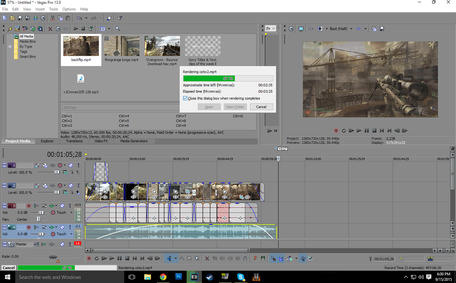Click Save Snapshot to File icon in preview
Screen dimensions: 456x283
point(382,29)
